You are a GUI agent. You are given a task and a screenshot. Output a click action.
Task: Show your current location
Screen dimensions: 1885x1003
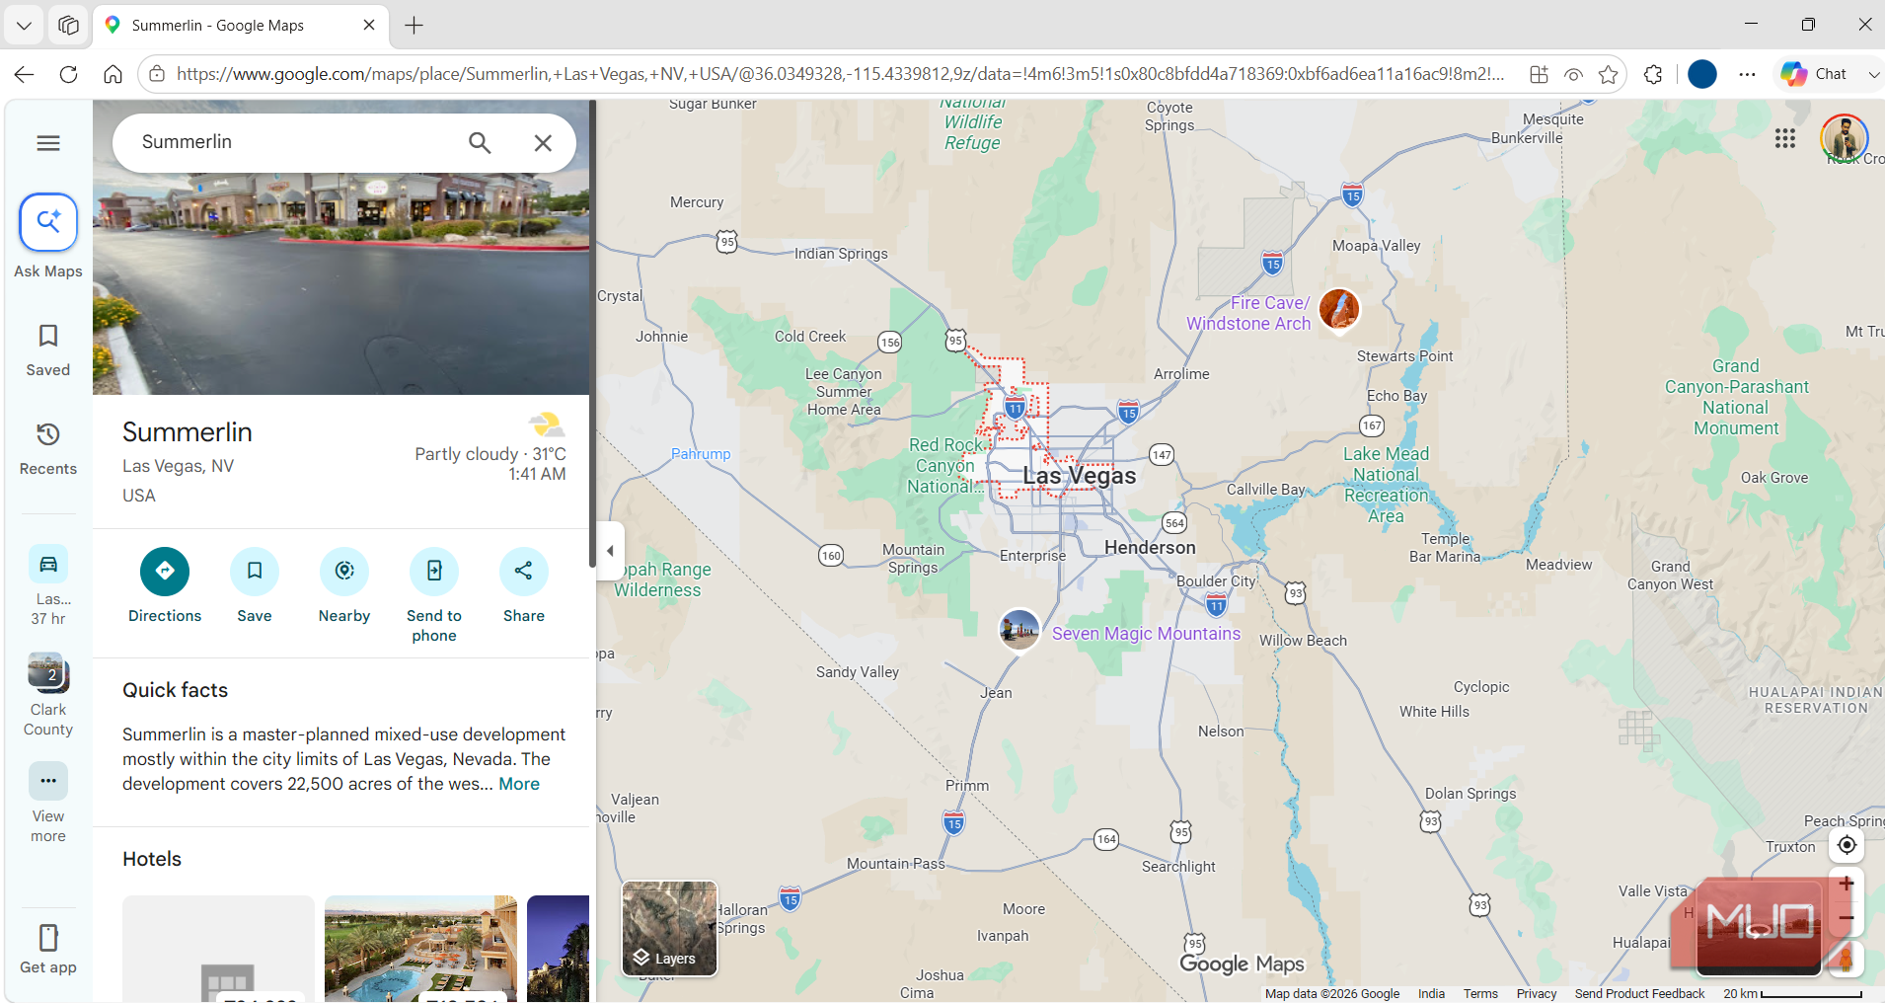coord(1847,845)
